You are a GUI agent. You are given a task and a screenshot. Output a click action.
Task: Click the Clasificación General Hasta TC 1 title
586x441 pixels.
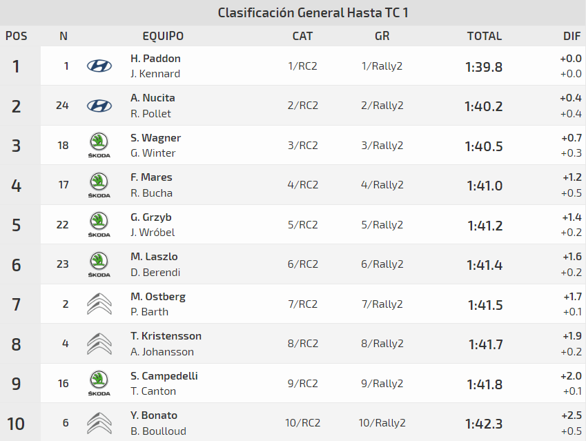[x=313, y=13]
